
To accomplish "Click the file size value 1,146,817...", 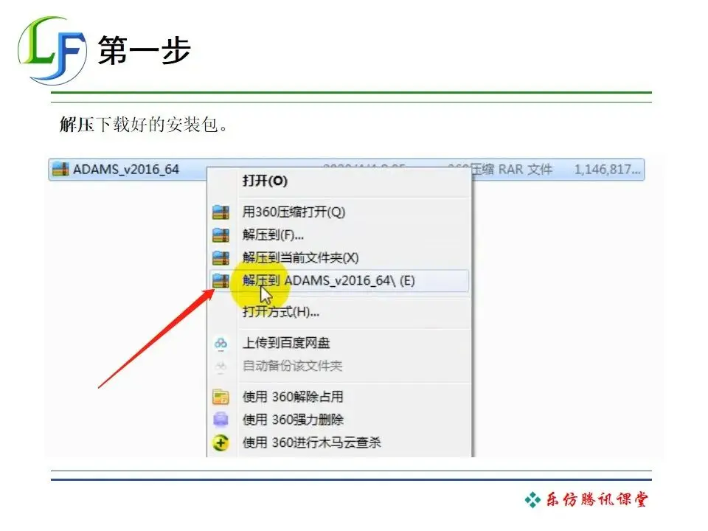I will (x=607, y=170).
